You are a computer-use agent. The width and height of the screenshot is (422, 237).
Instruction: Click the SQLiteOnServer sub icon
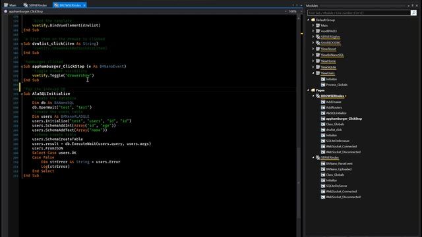[x=323, y=186]
